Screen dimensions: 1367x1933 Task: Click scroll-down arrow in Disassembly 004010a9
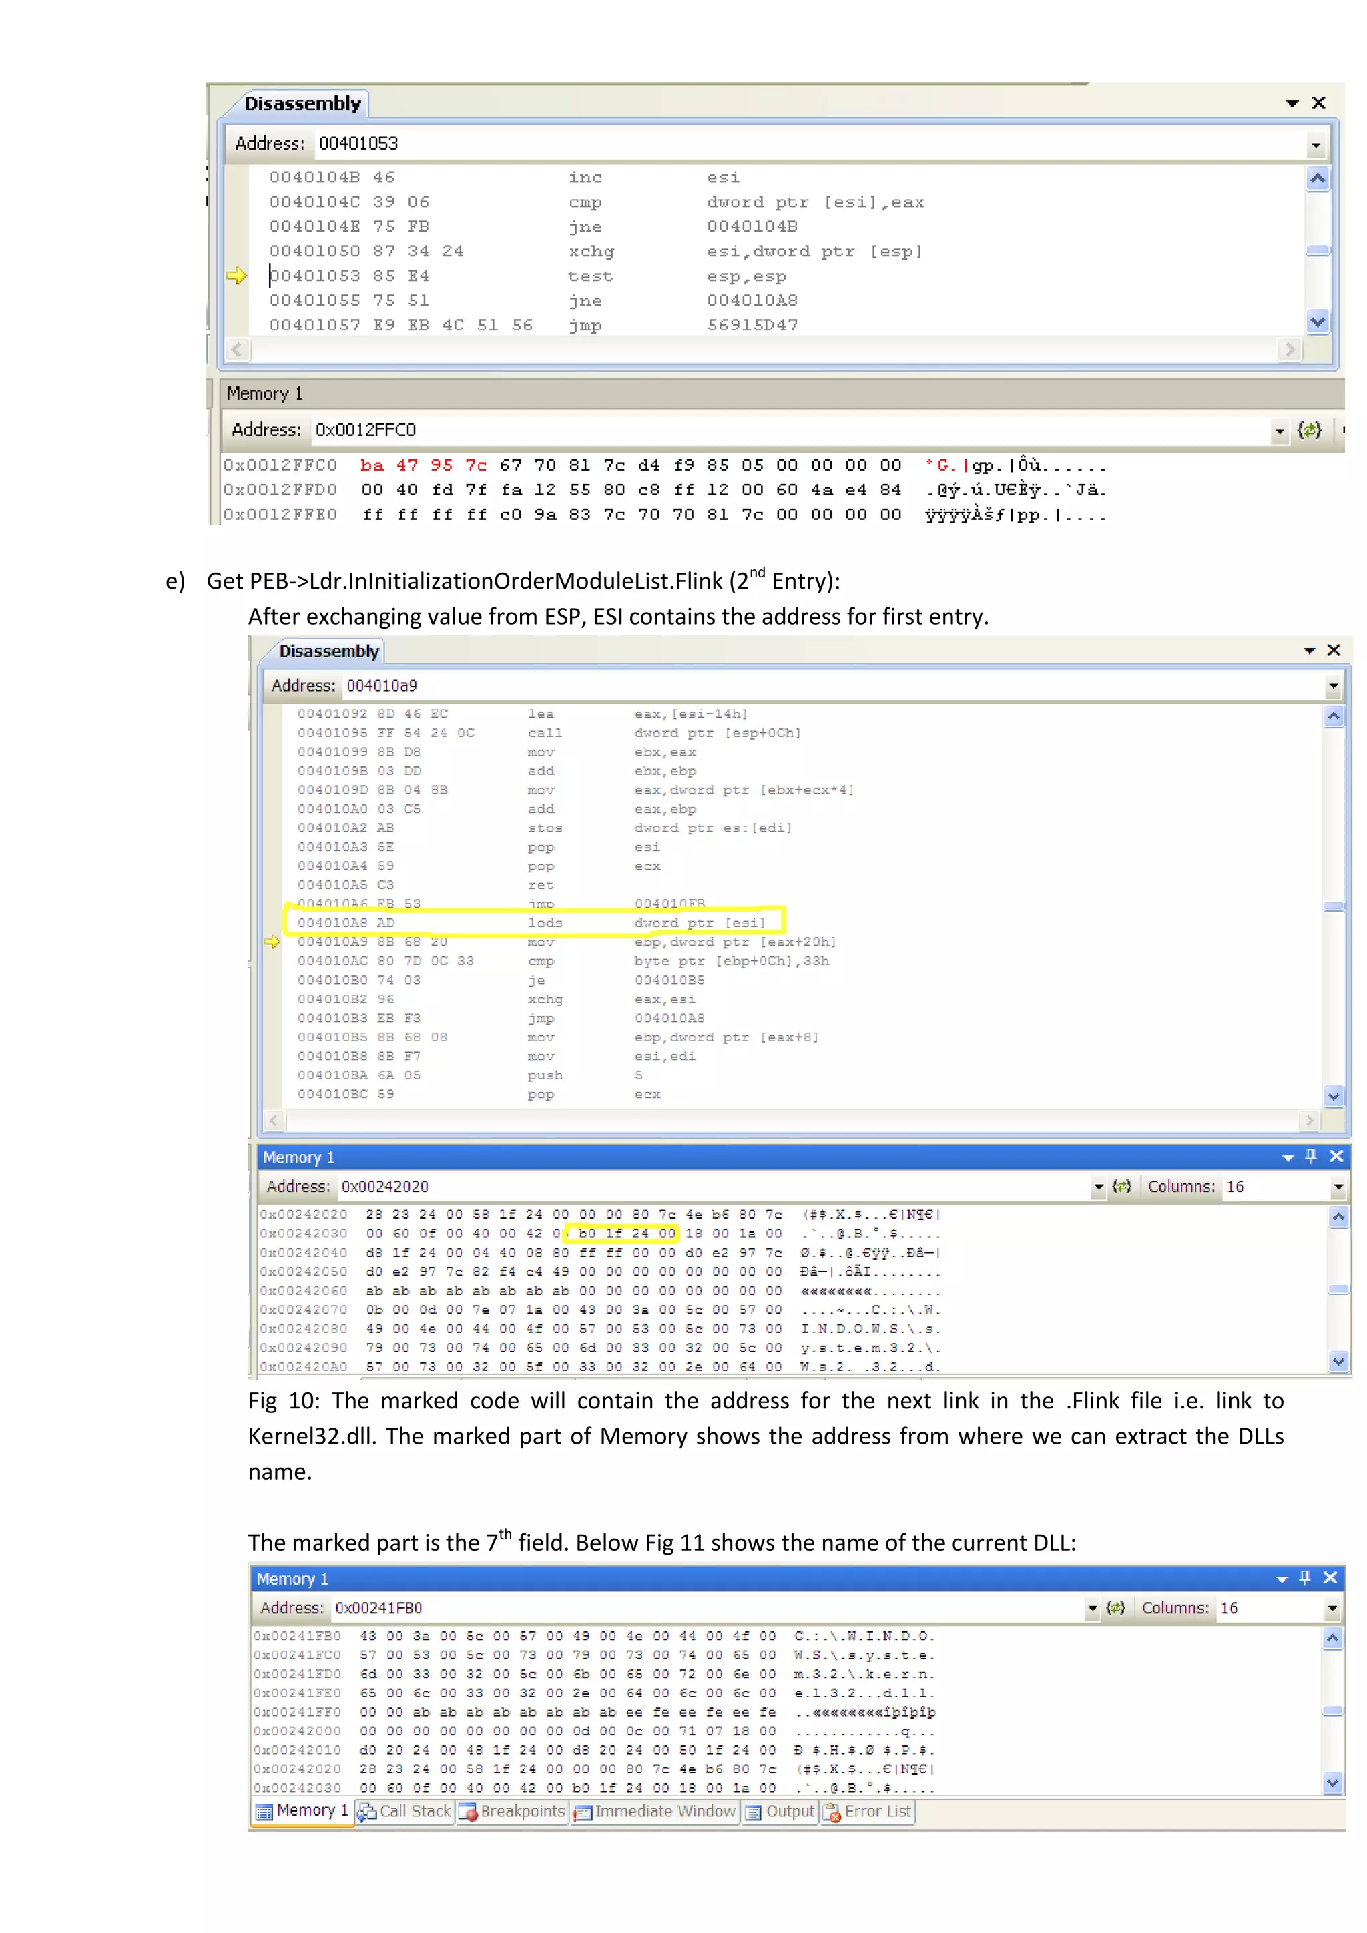tap(1334, 1096)
